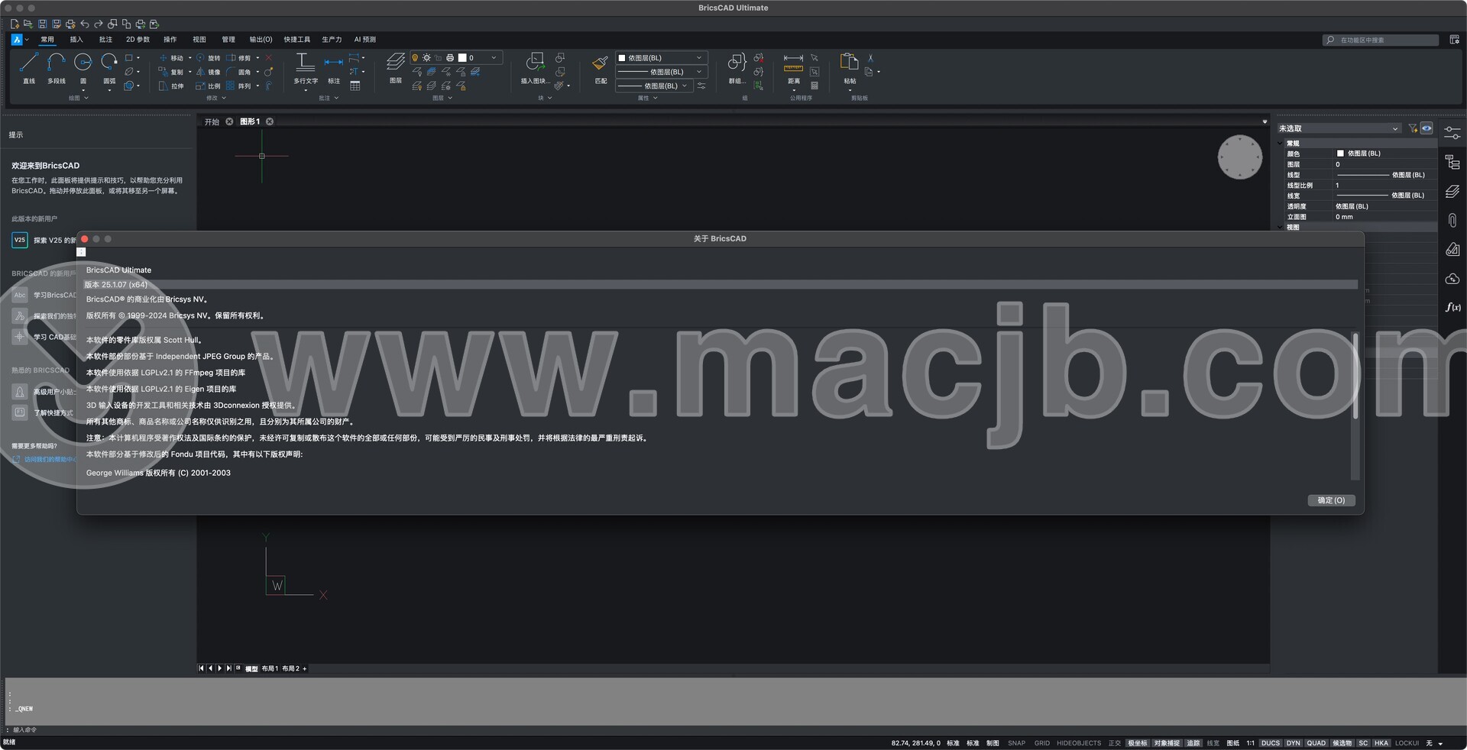Select the Dimension (标注) tool
The height and width of the screenshot is (750, 1467).
point(334,67)
